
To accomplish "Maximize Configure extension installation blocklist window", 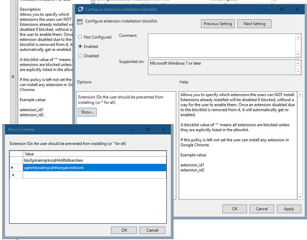I will 282,9.
